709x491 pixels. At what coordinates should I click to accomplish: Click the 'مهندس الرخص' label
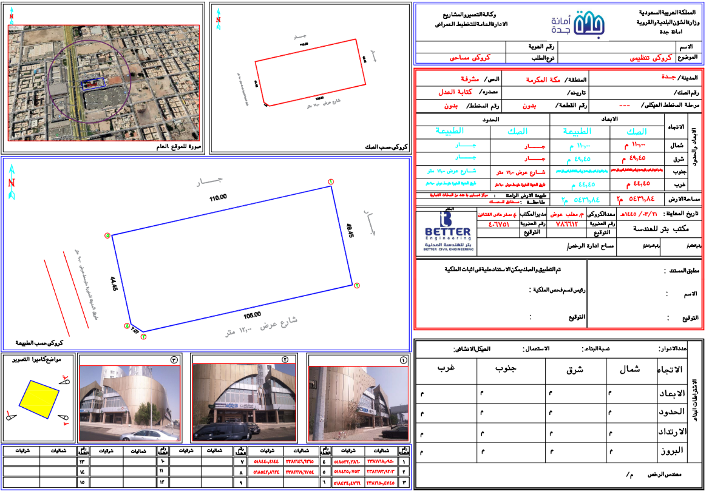tap(664, 474)
